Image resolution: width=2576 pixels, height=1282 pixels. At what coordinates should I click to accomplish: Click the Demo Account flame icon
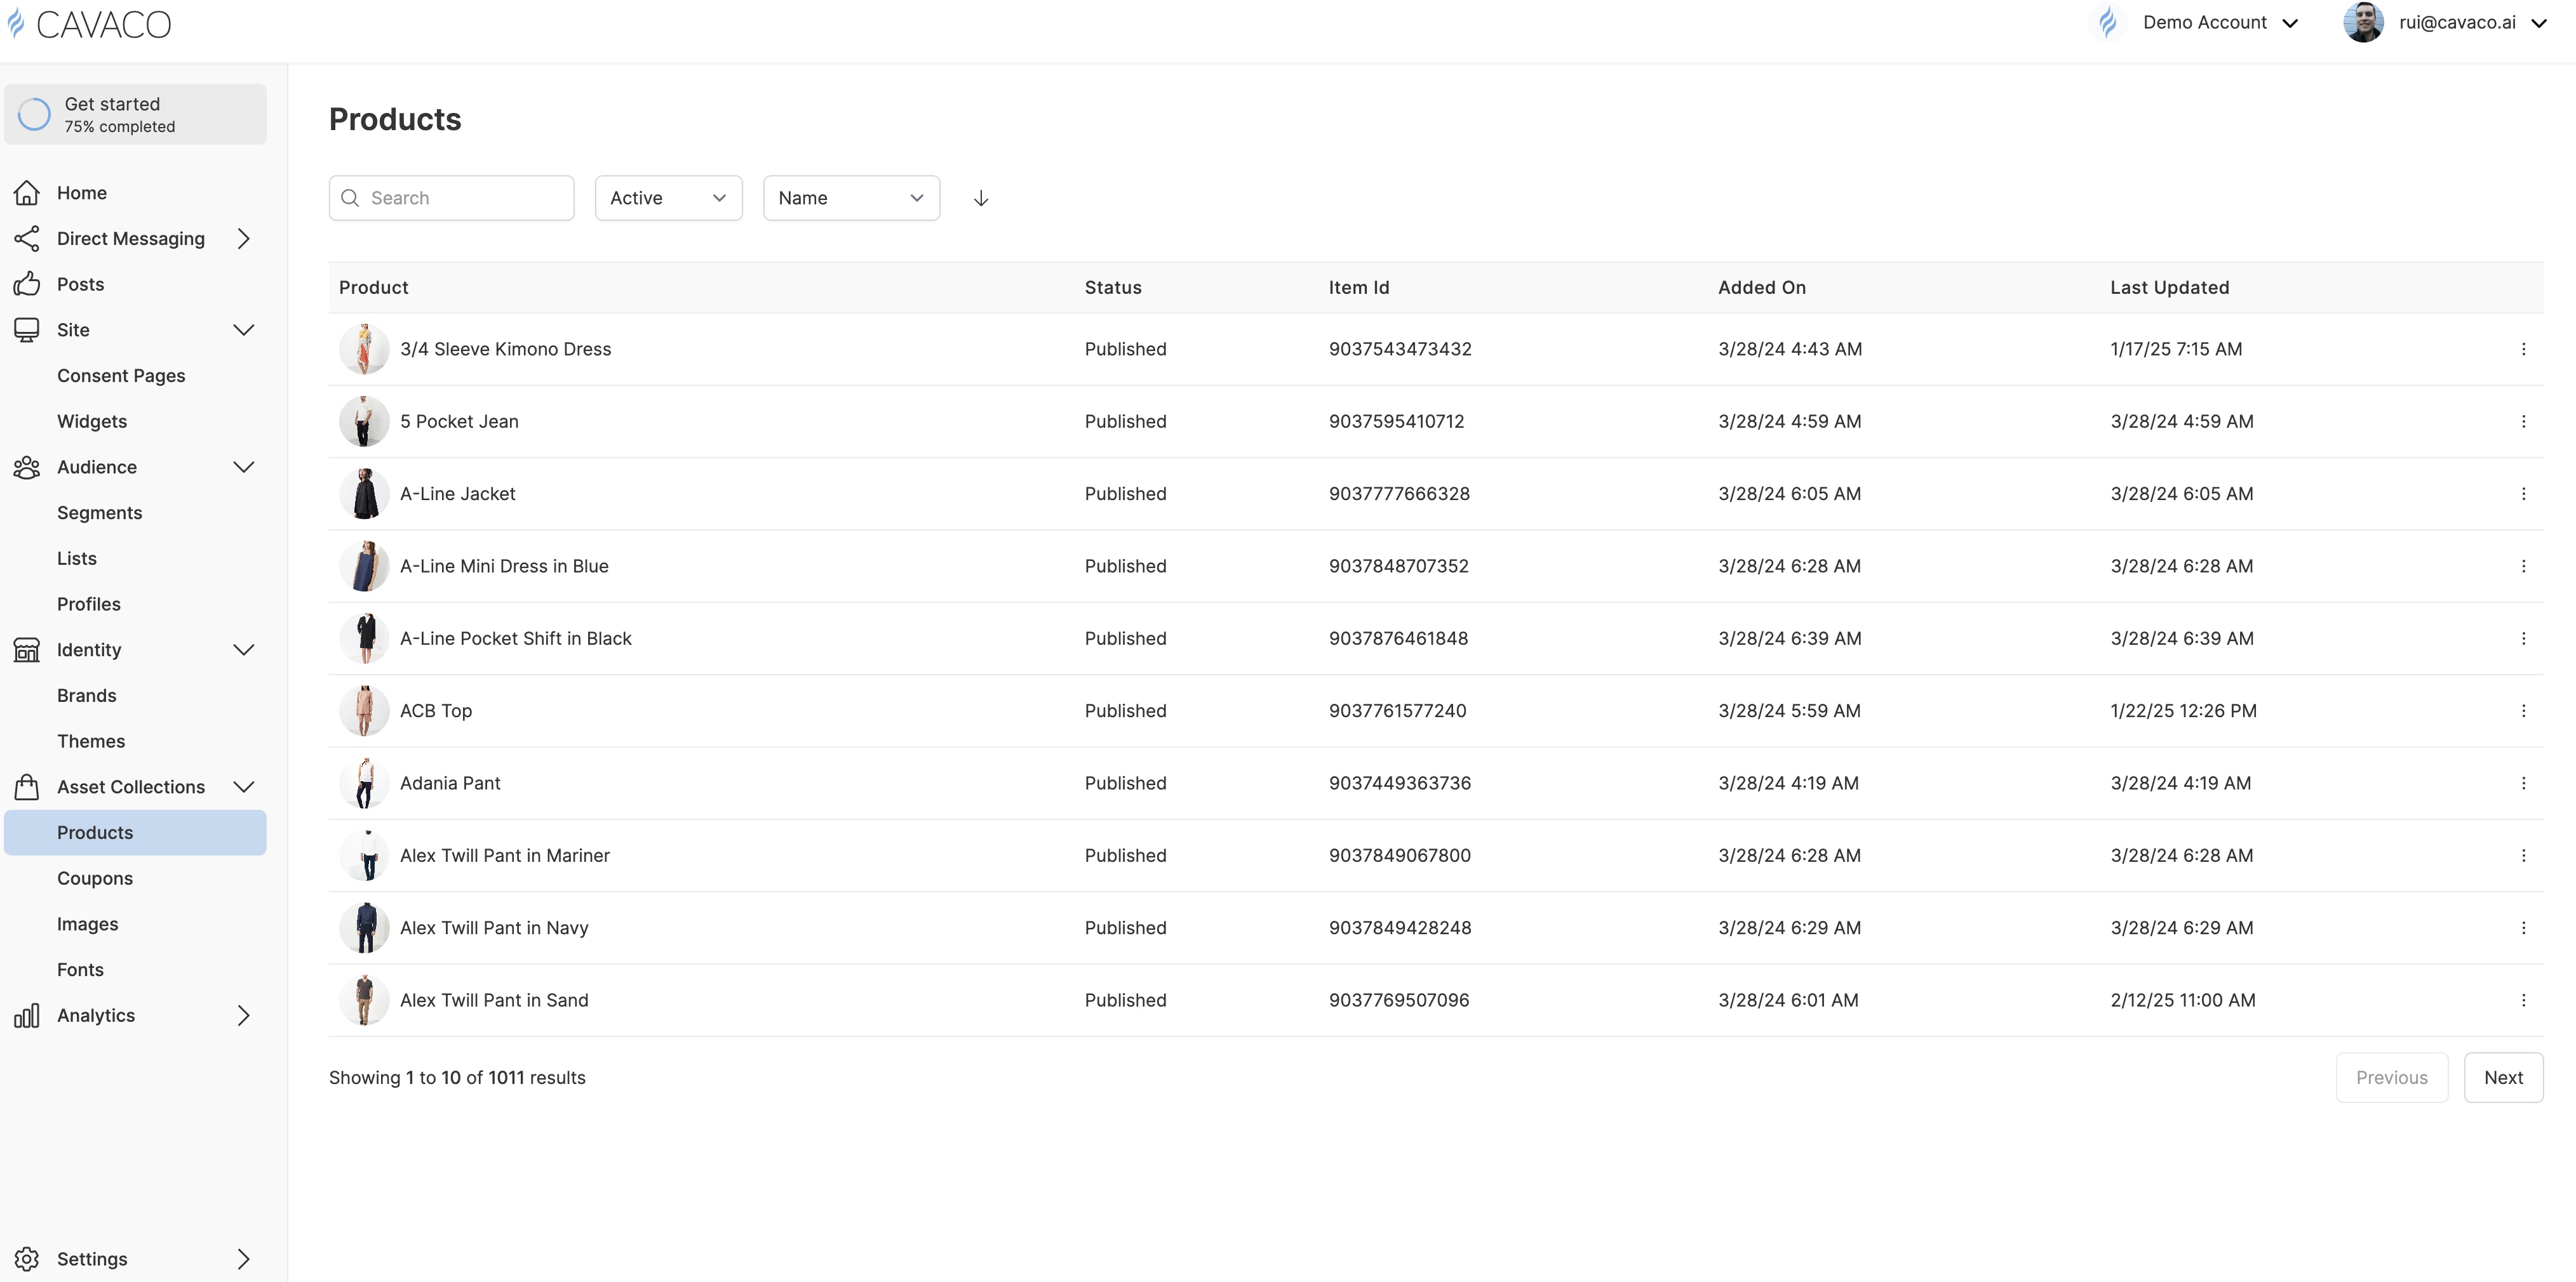[2108, 22]
